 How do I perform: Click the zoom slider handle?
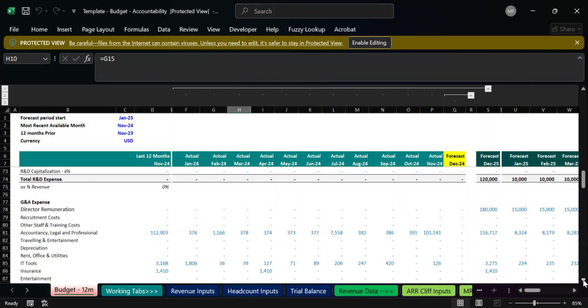534,303
